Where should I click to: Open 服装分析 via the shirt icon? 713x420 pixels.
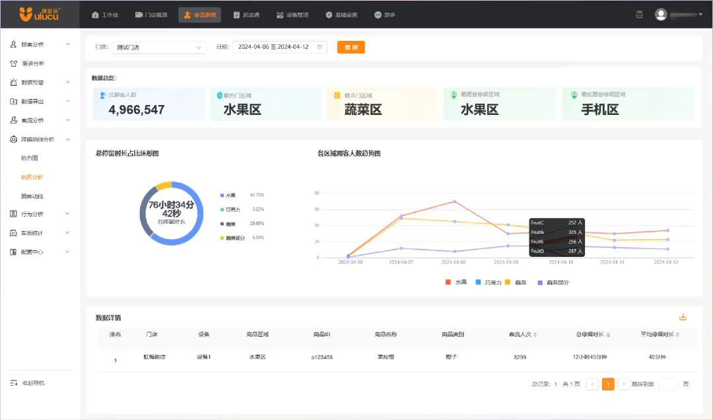(14, 63)
